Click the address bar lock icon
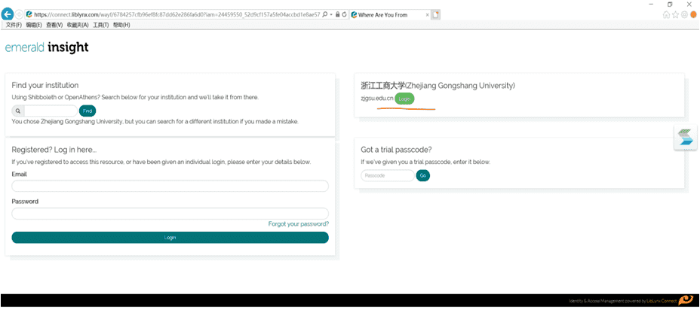The height and width of the screenshot is (319, 700). coord(337,14)
